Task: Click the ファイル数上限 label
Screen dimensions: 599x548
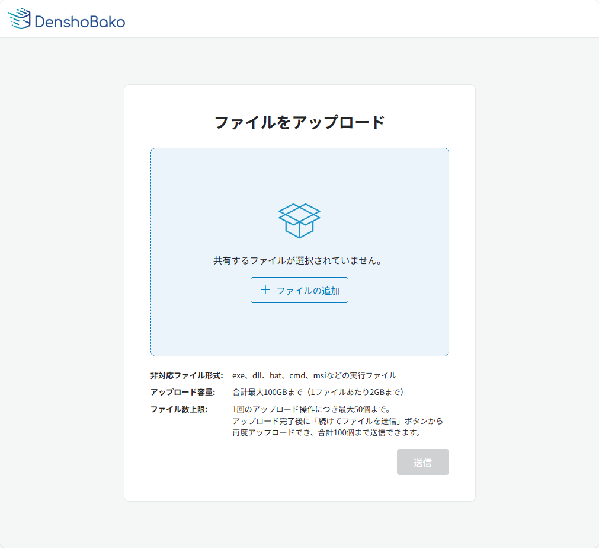Action: pos(179,410)
